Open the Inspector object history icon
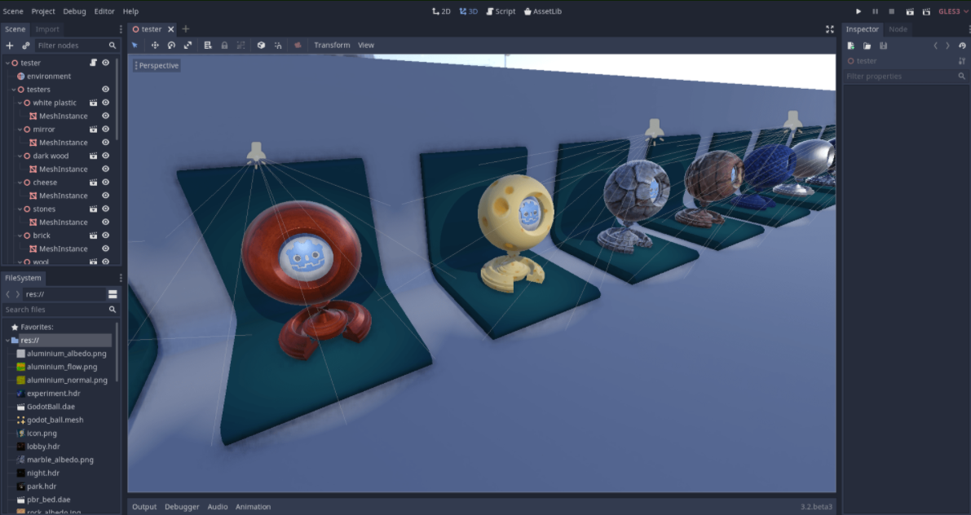The height and width of the screenshot is (515, 971). click(962, 46)
